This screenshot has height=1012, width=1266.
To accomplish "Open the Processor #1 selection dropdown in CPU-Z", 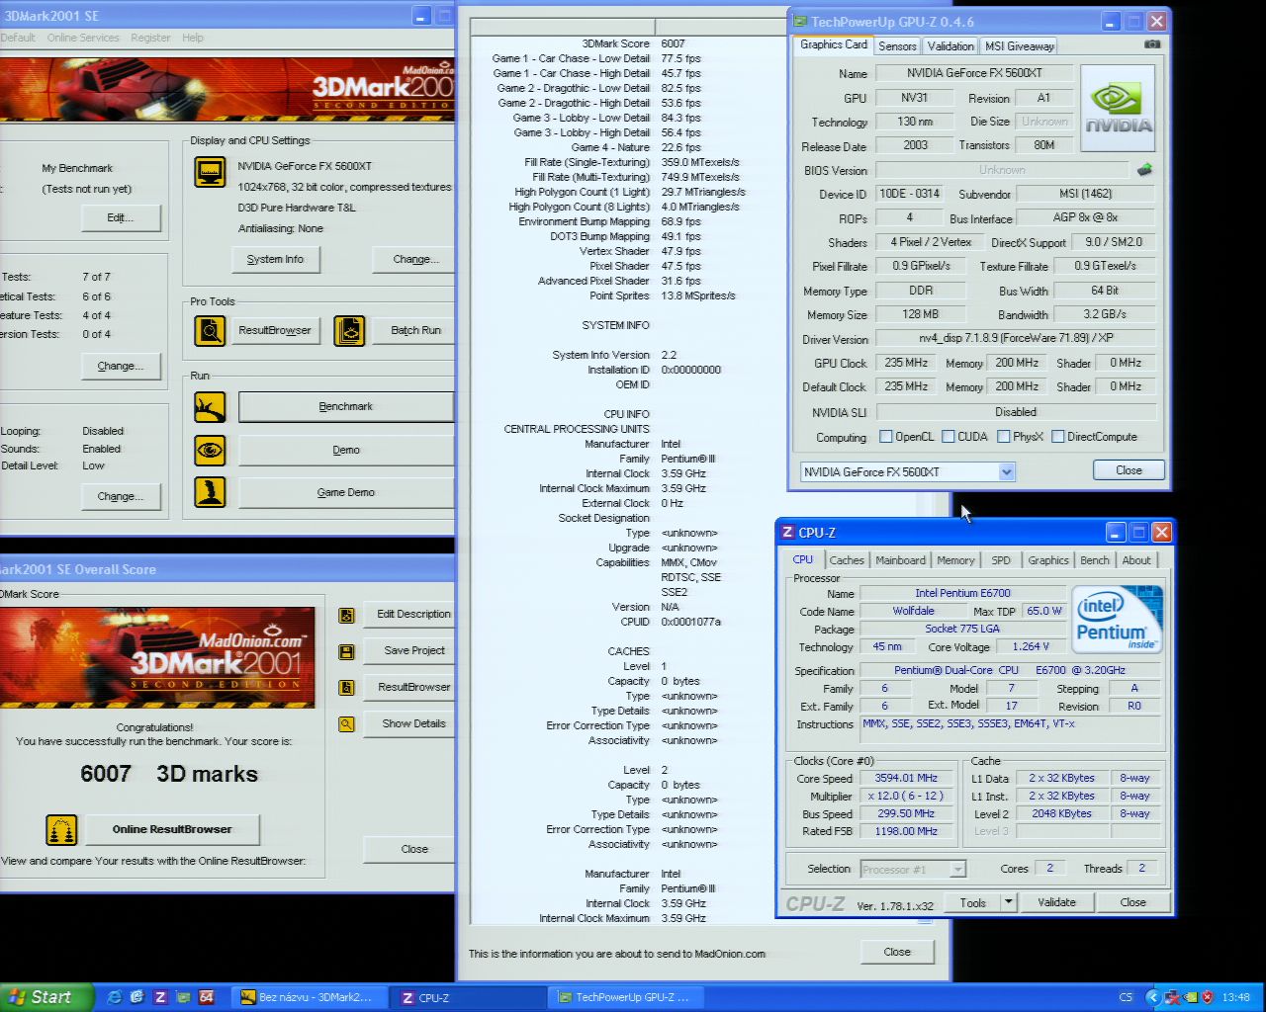I will pyautogui.click(x=957, y=870).
